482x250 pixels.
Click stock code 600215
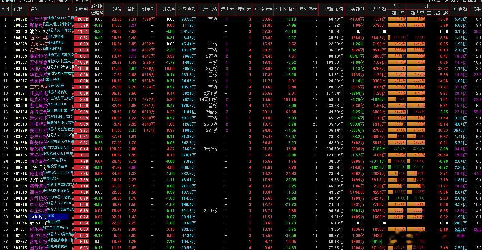(x=20, y=50)
